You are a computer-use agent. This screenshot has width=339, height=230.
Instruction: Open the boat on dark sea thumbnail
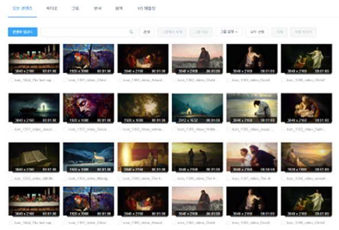point(34,108)
